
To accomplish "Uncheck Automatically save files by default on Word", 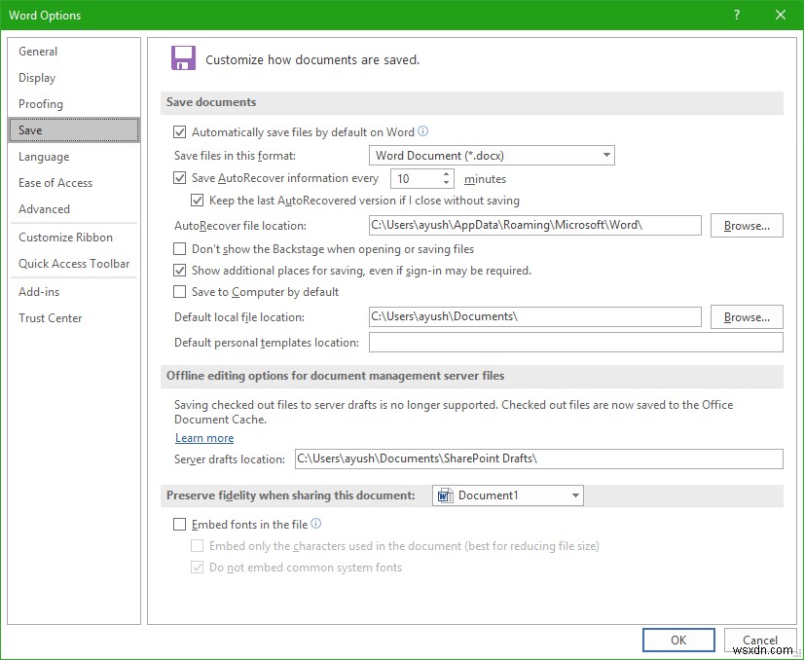I will pos(180,131).
